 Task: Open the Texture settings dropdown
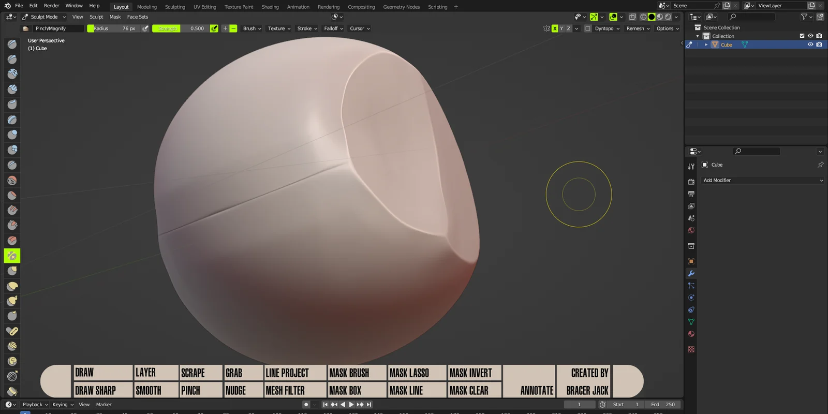pos(279,28)
